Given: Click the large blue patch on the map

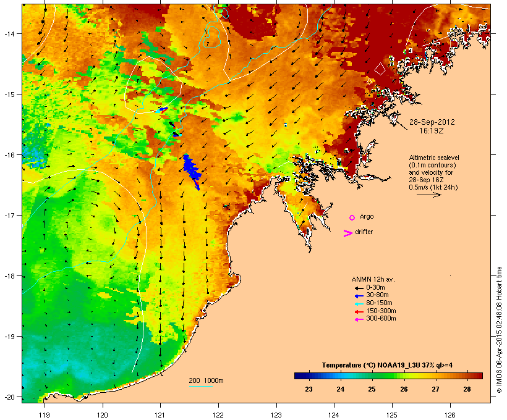Looking at the screenshot, I should point(192,170).
